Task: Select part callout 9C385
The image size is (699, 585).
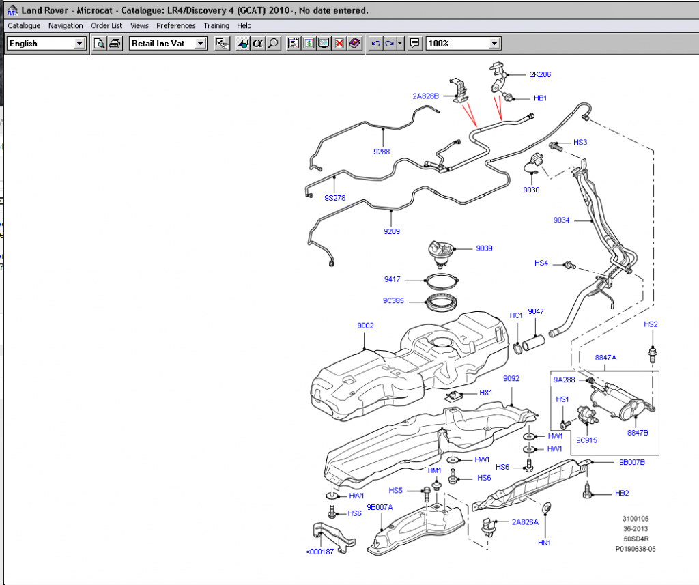Action: coord(393,300)
